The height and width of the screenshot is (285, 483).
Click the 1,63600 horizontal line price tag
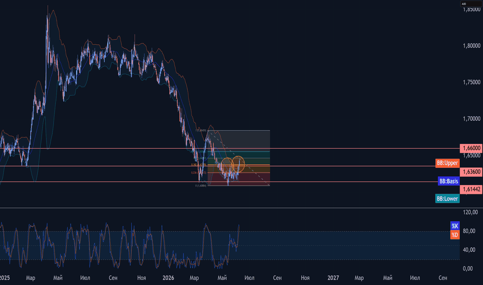pos(471,172)
